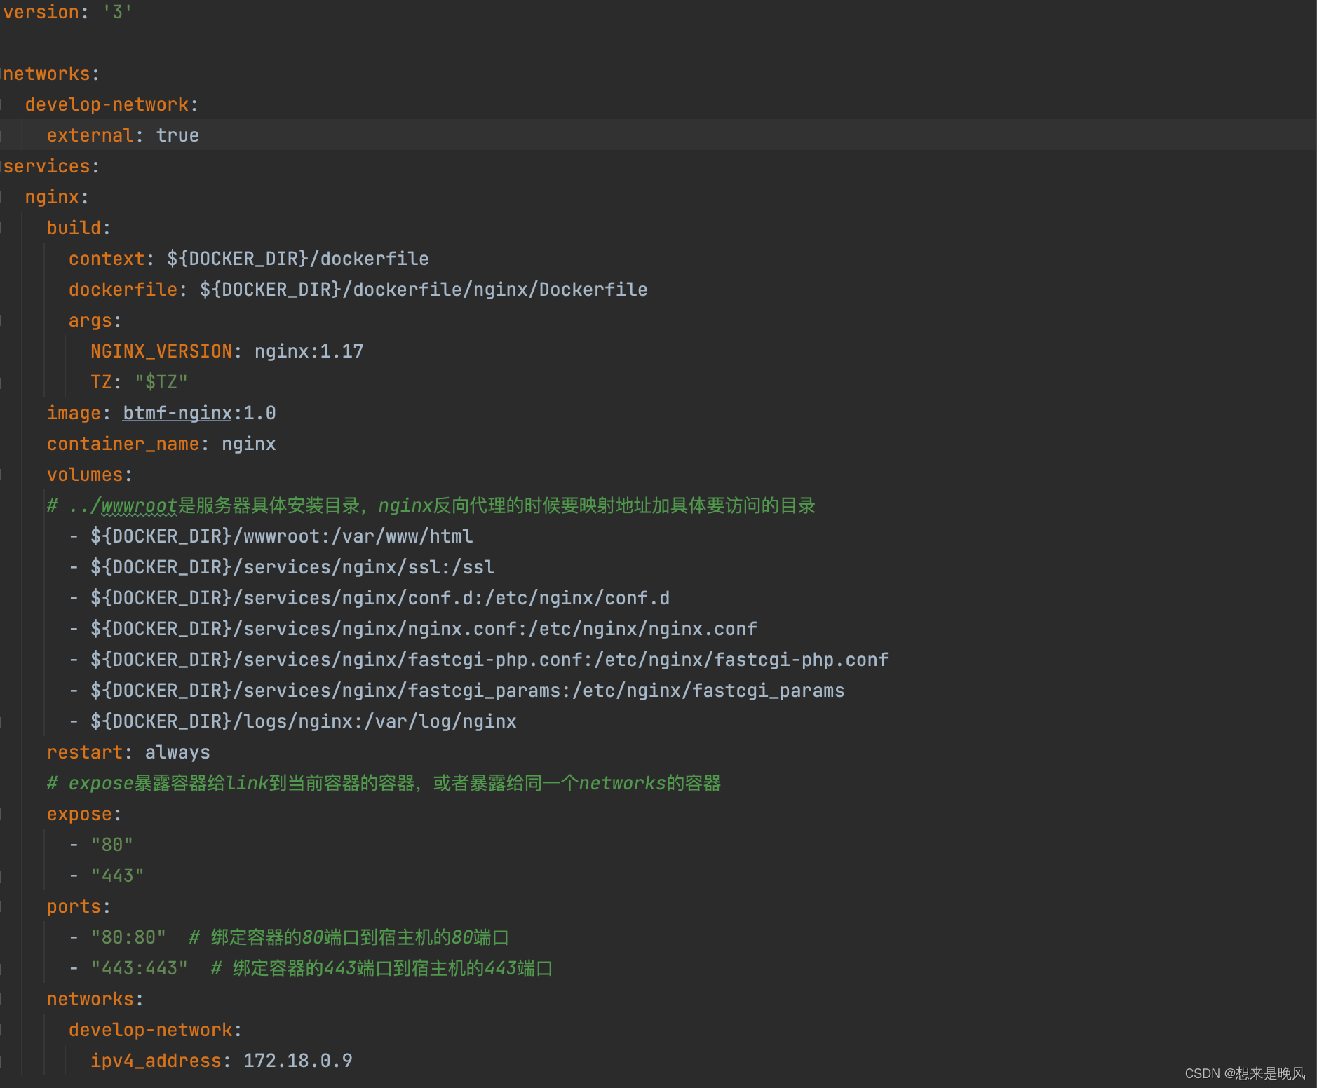Click the networks key of the nginx service

[90, 999]
